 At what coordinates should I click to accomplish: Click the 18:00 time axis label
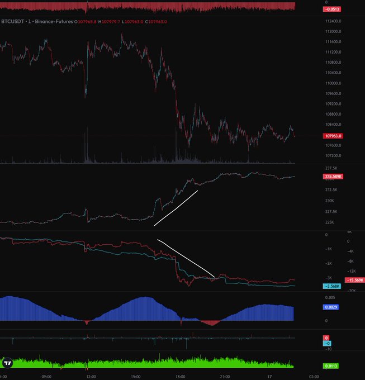[x=181, y=376]
